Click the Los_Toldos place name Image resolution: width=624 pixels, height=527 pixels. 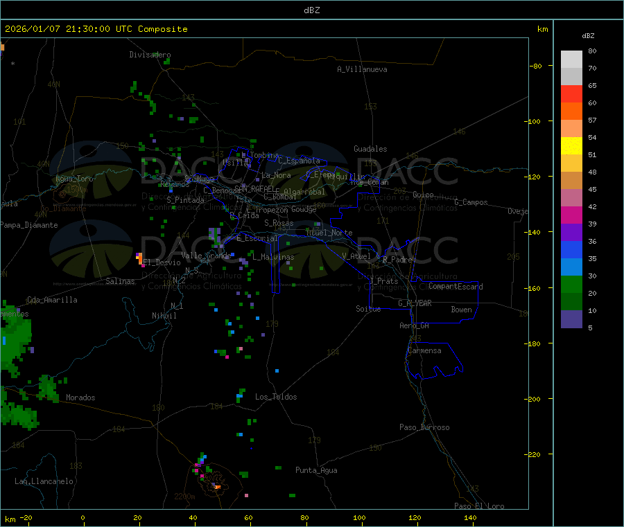point(276,397)
